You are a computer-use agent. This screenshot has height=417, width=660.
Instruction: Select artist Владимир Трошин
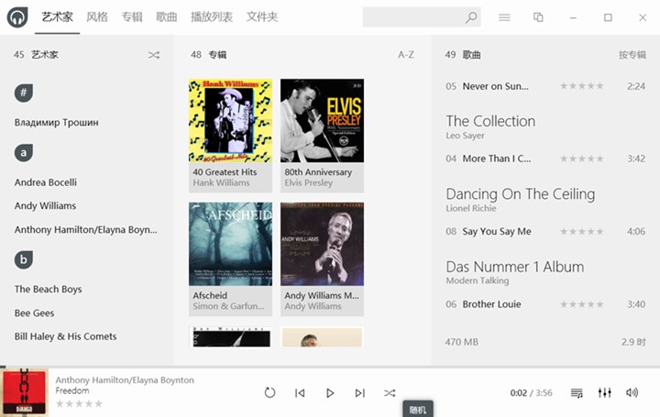(x=57, y=123)
